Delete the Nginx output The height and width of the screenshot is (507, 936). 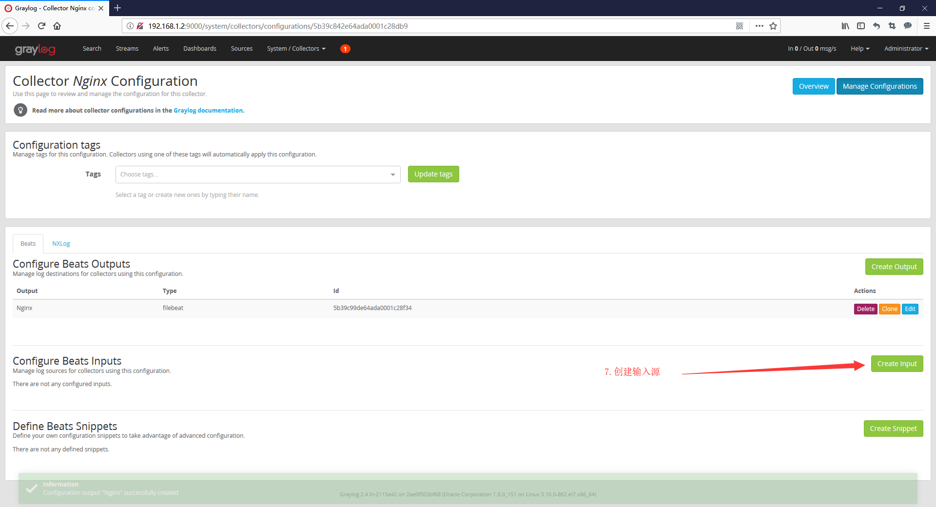click(866, 309)
